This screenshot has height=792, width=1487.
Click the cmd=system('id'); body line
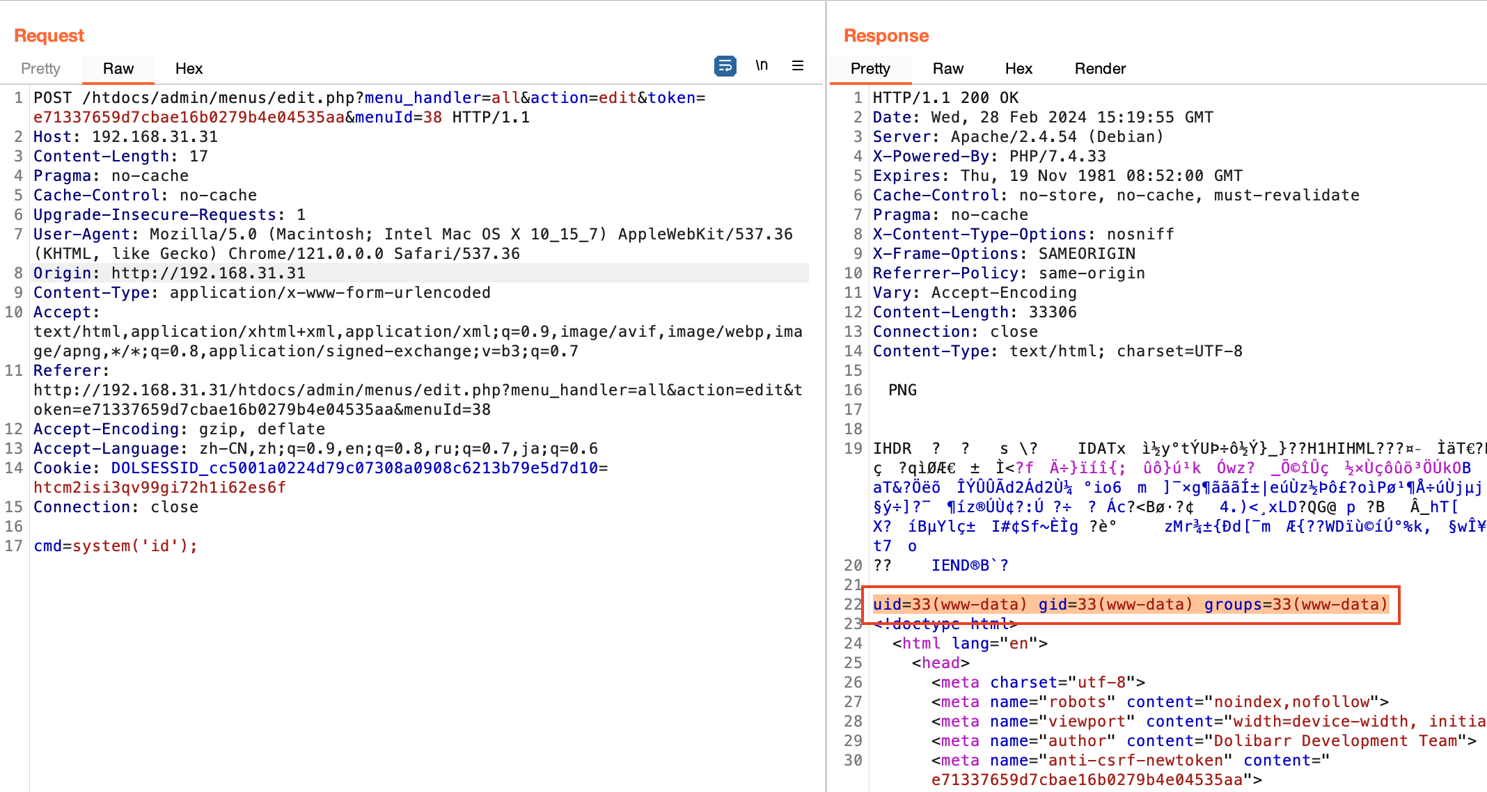tap(116, 546)
